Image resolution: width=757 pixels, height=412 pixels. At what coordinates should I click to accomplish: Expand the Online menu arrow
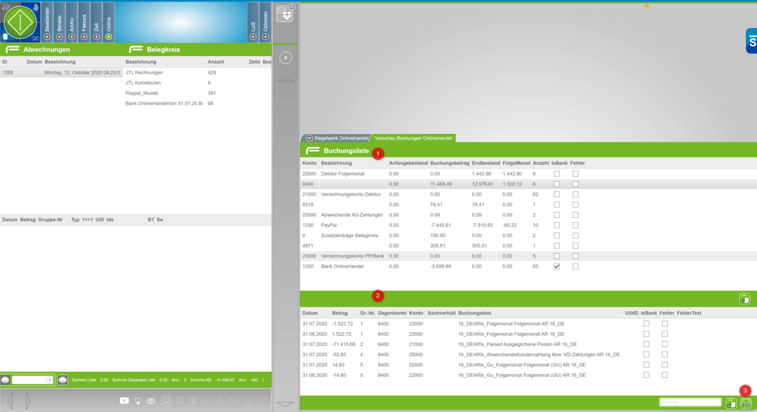pyautogui.click(x=109, y=37)
